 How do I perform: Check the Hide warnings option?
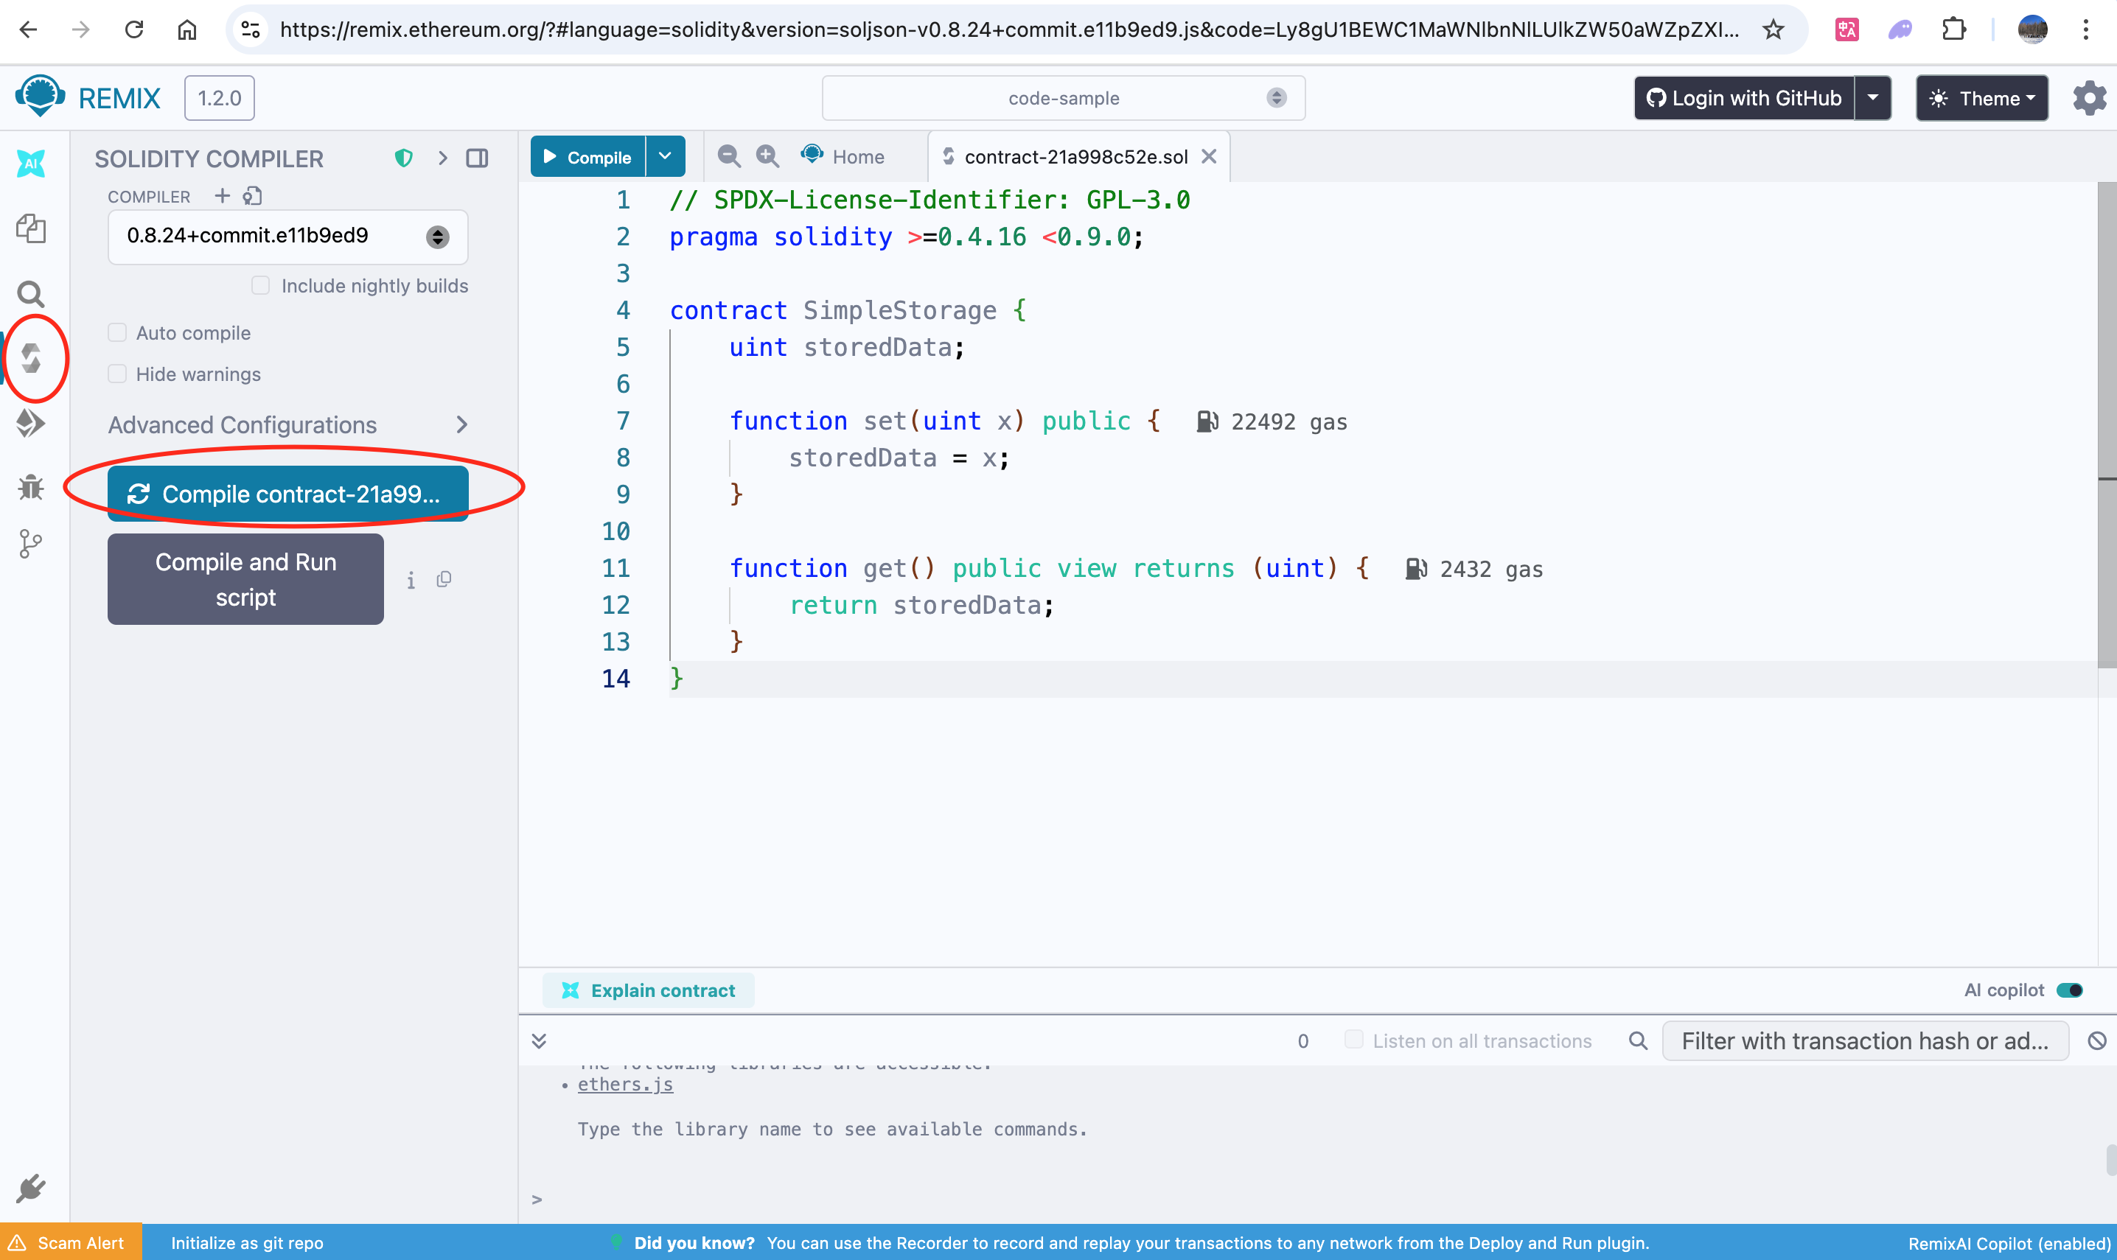tap(117, 374)
